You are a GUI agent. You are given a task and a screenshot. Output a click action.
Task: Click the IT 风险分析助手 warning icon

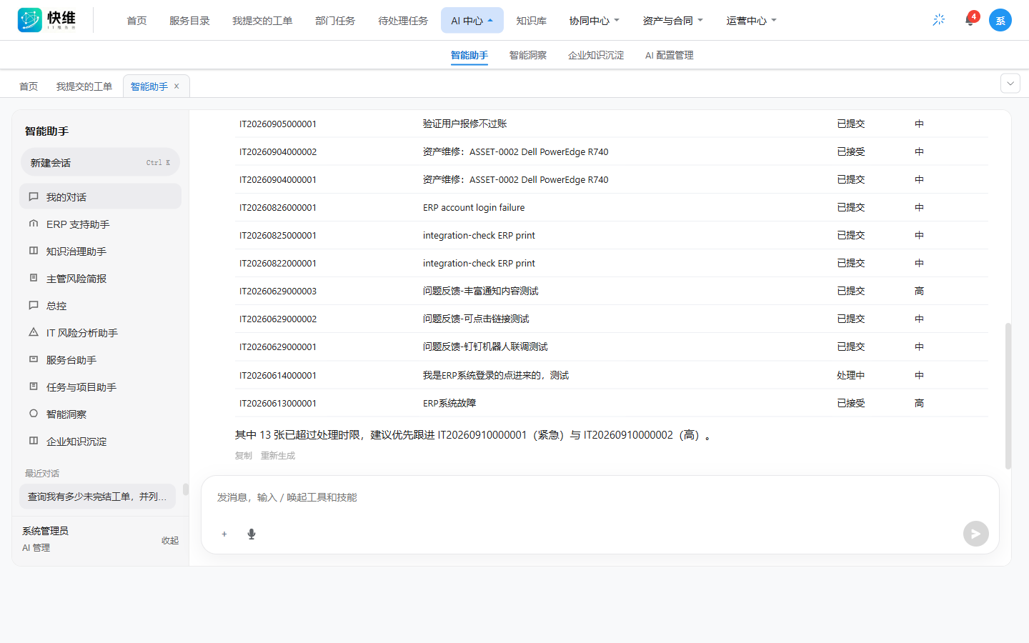pyautogui.click(x=34, y=332)
